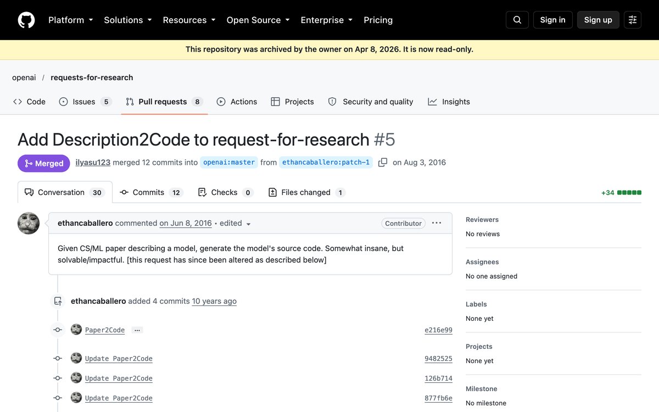Click the Sign up button
The image size is (659, 412).
pos(598,20)
